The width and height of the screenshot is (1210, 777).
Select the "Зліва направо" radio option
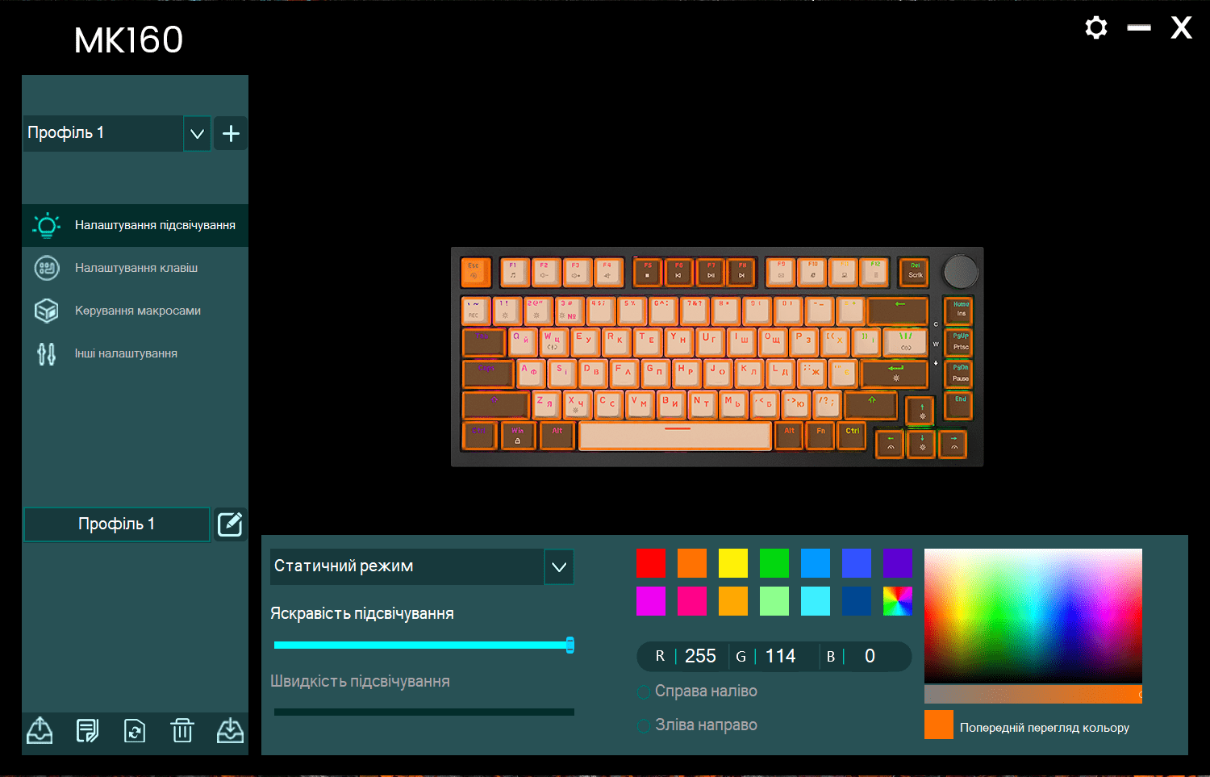644,726
